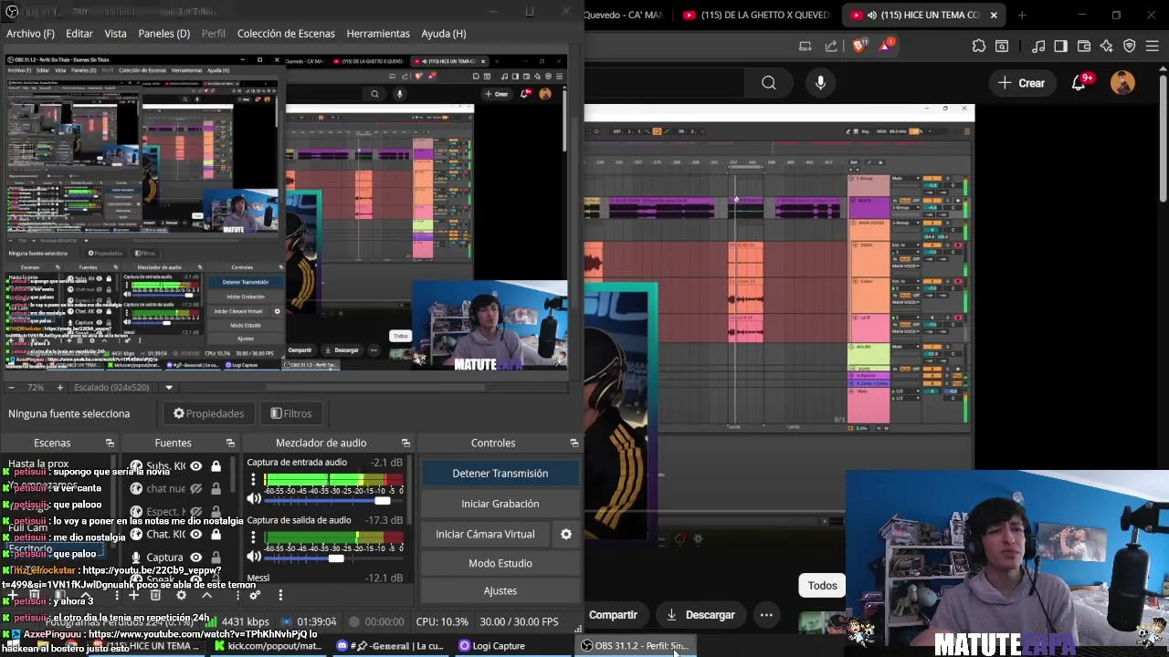Image resolution: width=1169 pixels, height=657 pixels.
Task: Toggle the Brave sidebar panel icon
Action: click(x=1060, y=46)
